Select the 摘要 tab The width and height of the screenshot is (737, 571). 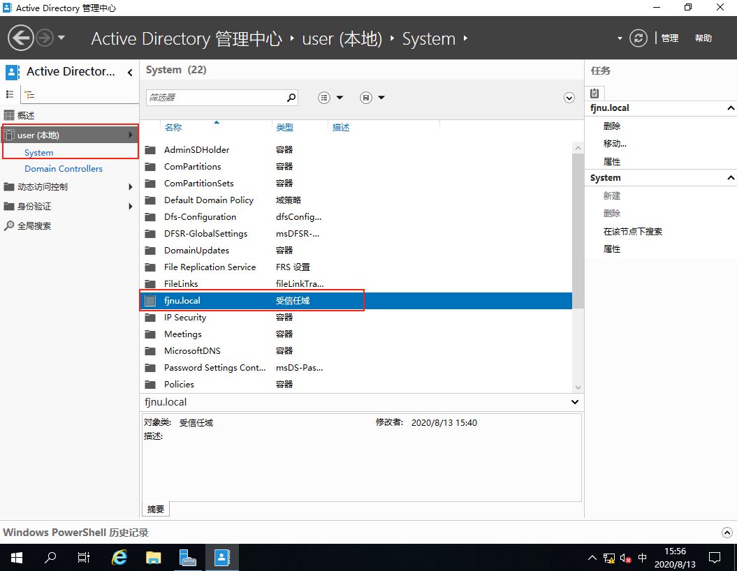pos(156,509)
